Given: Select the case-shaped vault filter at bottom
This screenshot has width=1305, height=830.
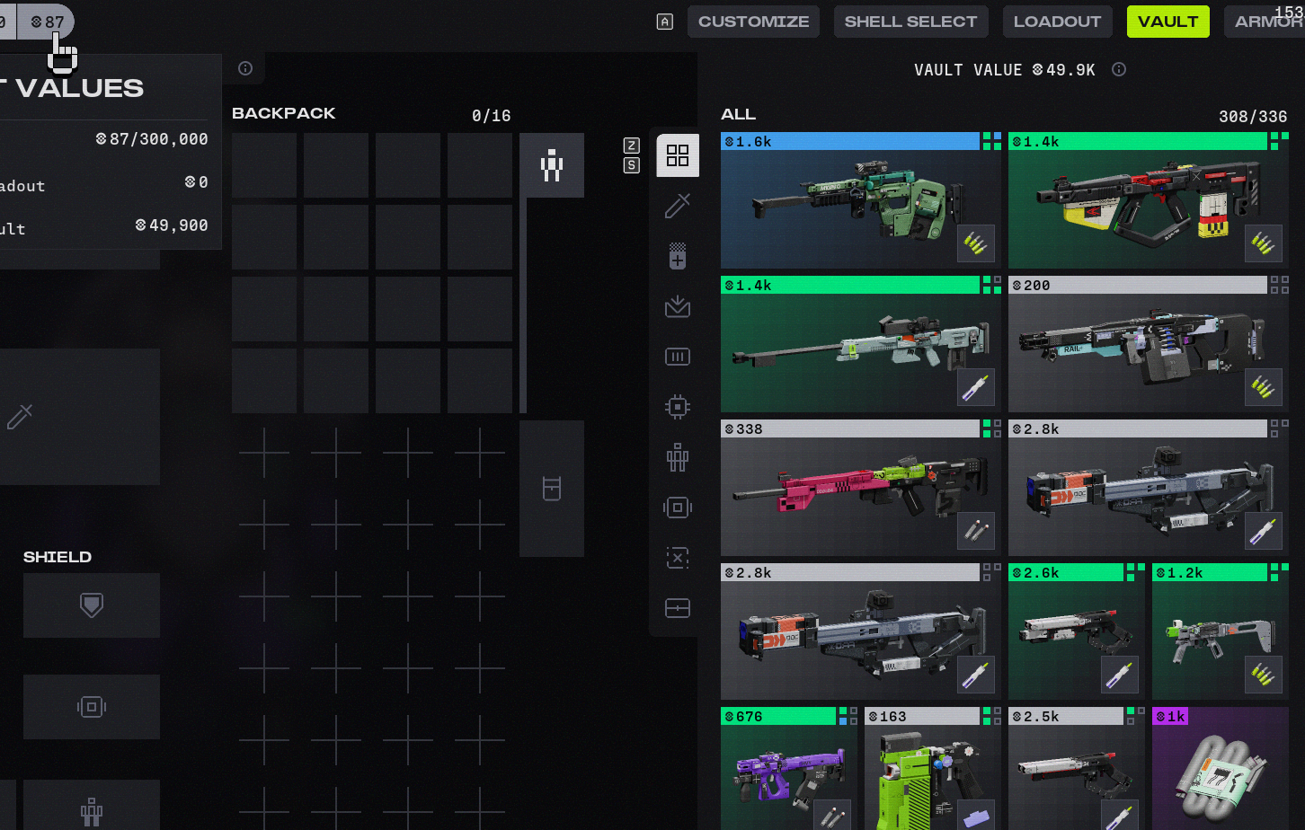Looking at the screenshot, I should click(678, 608).
